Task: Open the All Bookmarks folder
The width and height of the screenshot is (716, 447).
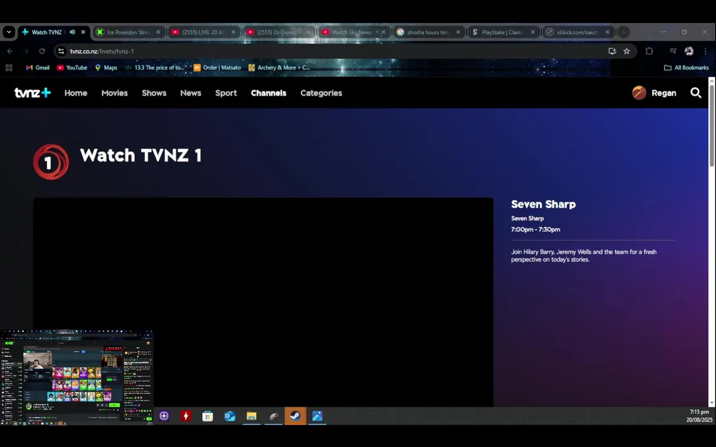Action: pos(686,68)
